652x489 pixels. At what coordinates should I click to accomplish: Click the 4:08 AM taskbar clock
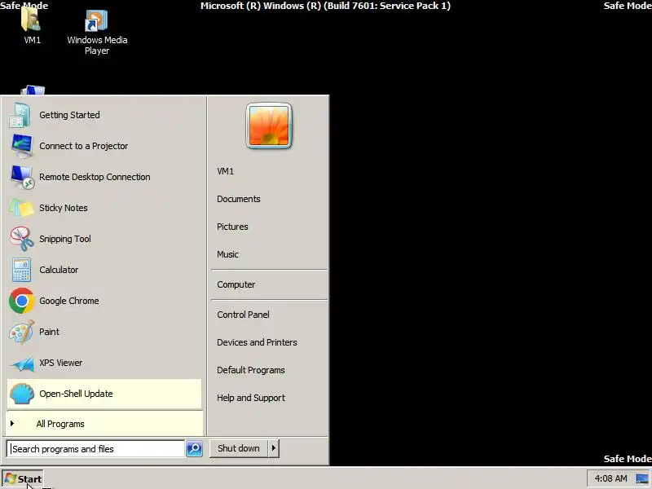(610, 478)
